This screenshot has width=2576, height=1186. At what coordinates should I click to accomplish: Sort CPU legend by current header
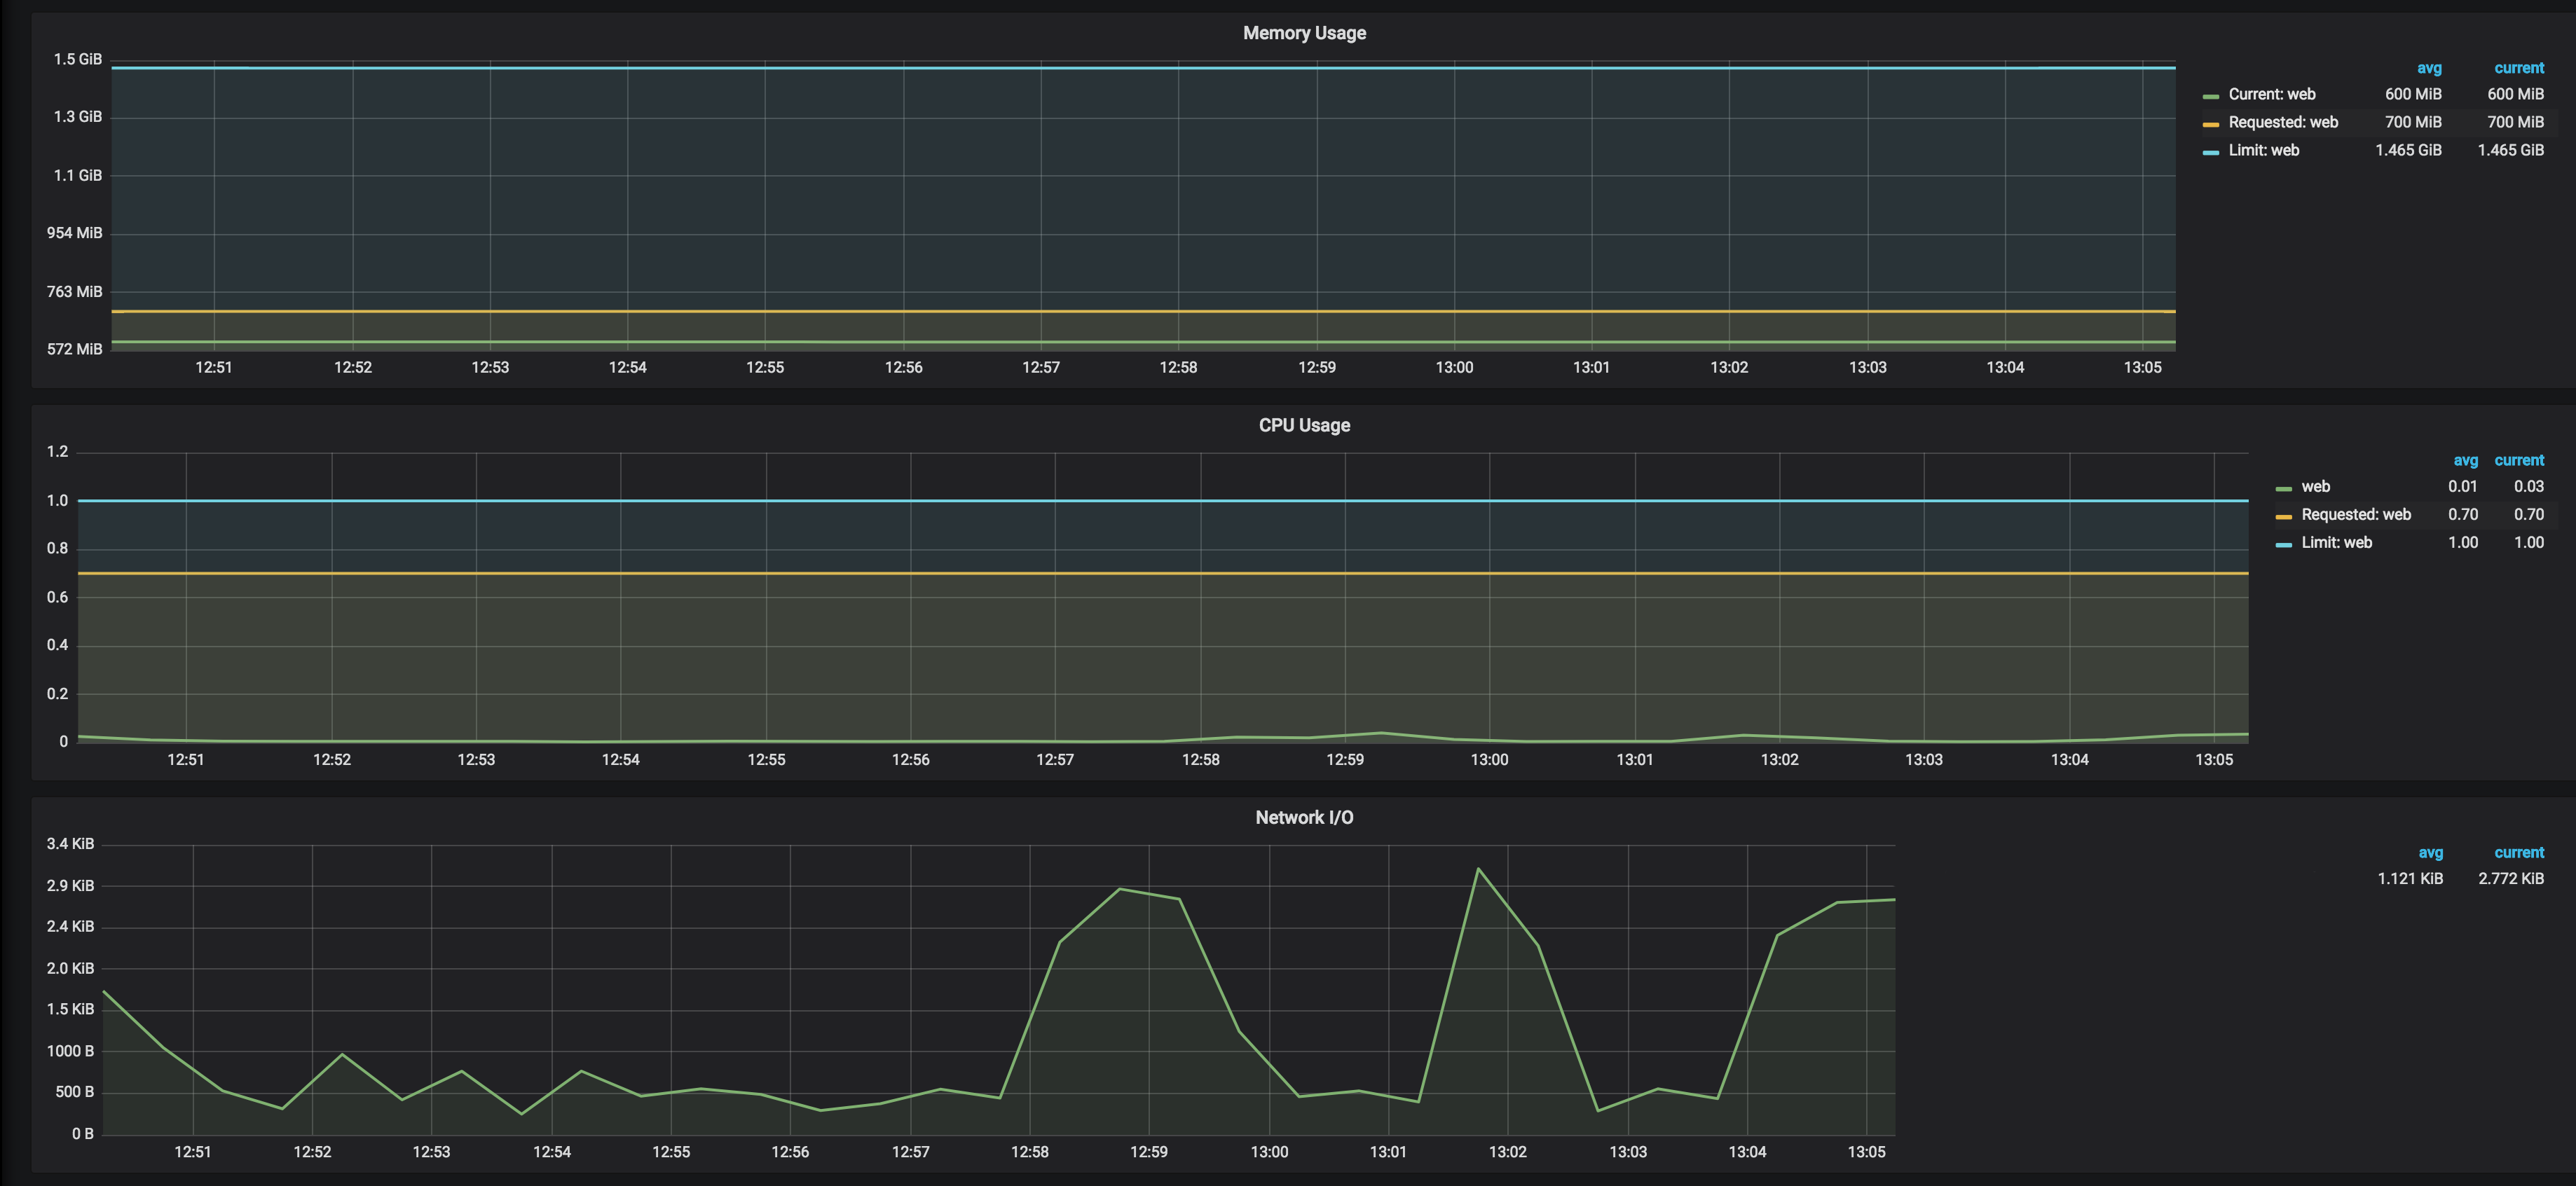pos(2518,460)
